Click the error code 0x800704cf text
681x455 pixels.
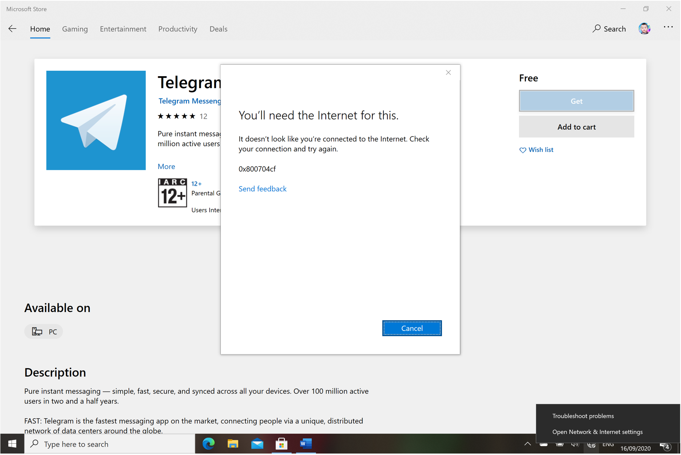[257, 169]
